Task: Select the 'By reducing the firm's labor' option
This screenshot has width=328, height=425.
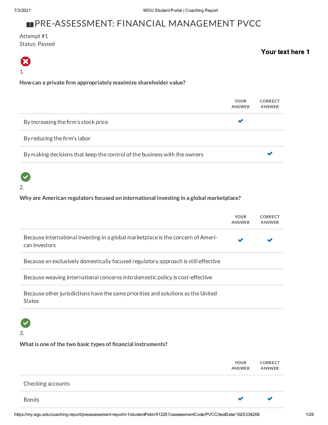Action: [57, 138]
